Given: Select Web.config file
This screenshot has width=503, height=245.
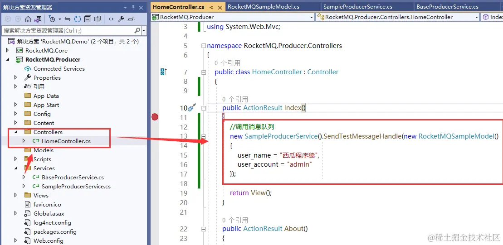Looking at the screenshot, I should click(x=48, y=240).
